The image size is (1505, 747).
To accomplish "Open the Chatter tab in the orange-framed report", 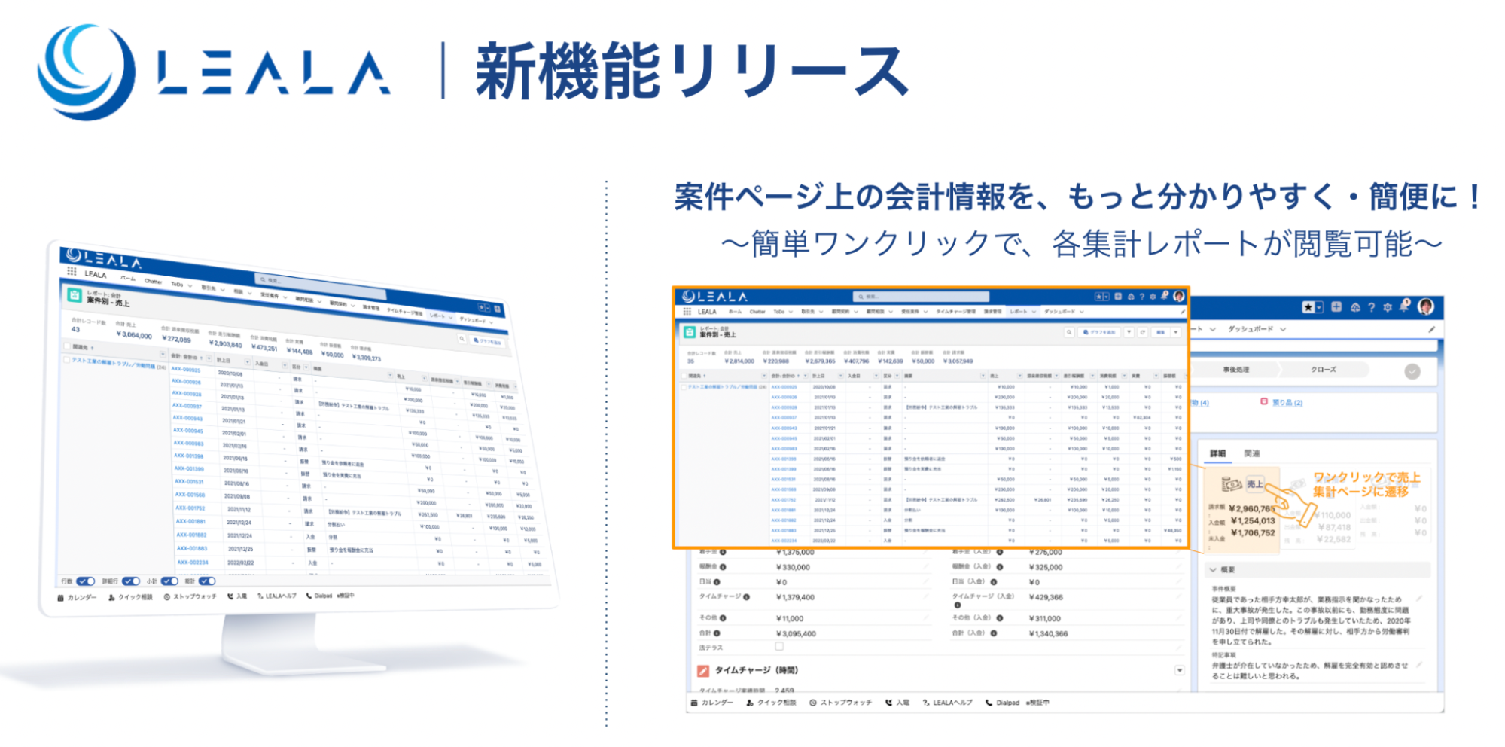I will click(757, 312).
